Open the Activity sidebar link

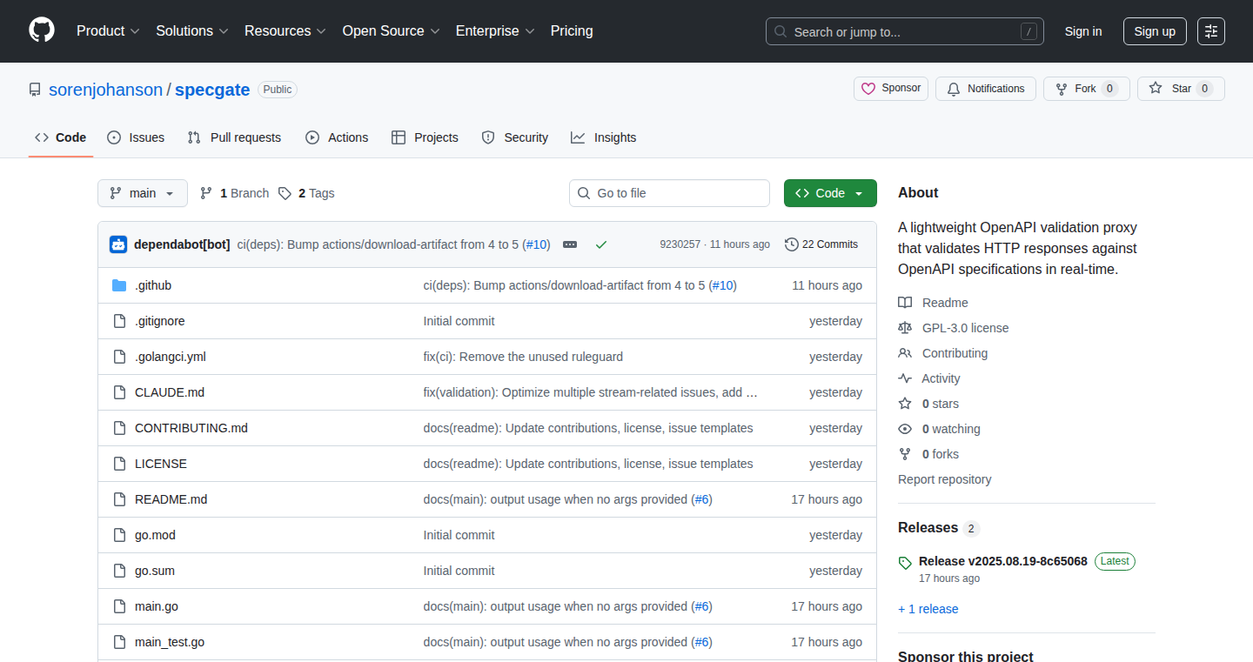pyautogui.click(x=929, y=378)
